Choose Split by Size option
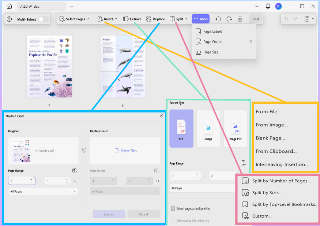 [262, 193]
